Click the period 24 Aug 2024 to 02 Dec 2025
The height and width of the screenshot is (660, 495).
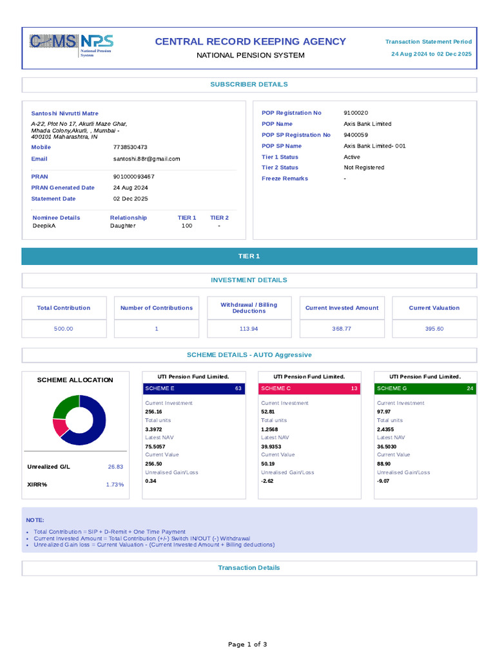(x=431, y=54)
